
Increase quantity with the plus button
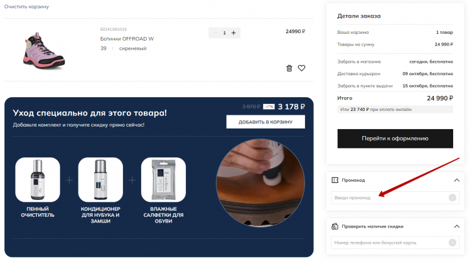coord(233,33)
